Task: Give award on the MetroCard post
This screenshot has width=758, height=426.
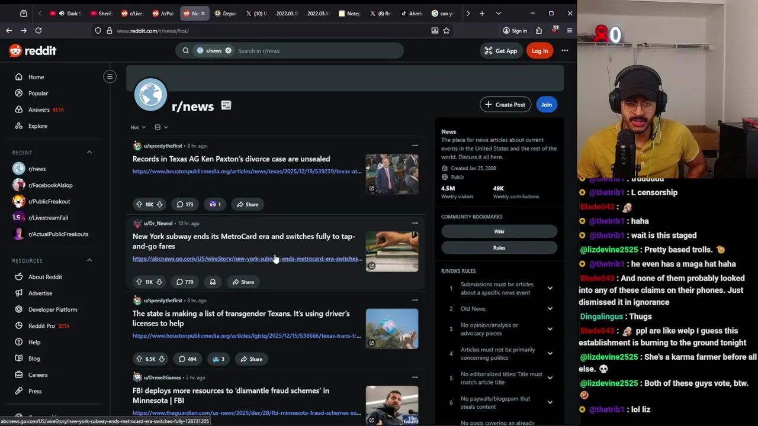Action: [x=213, y=282]
